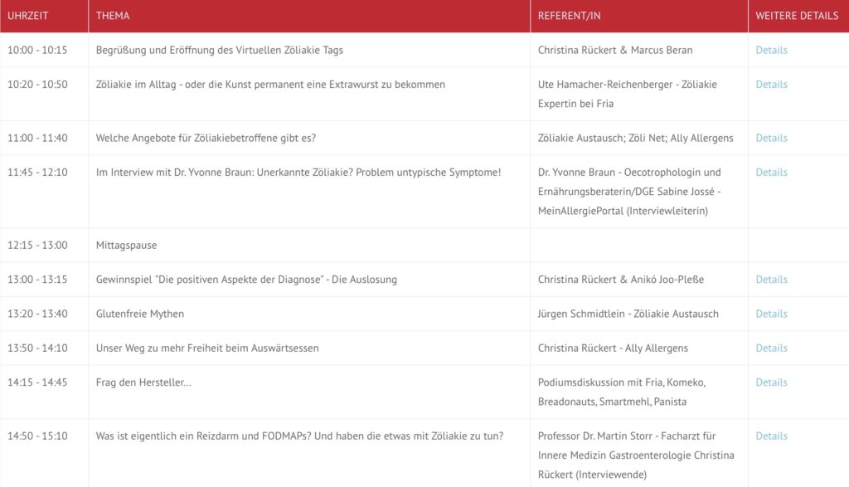Click Podiumsdiskussion mit Fria, Komeko speaker cell
The width and height of the screenshot is (849, 487).
622,392
